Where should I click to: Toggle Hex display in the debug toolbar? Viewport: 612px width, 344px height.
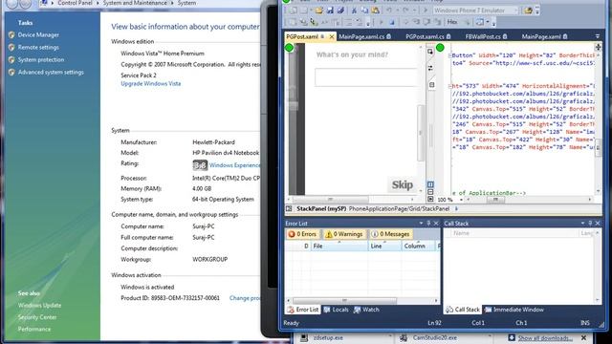coord(452,22)
